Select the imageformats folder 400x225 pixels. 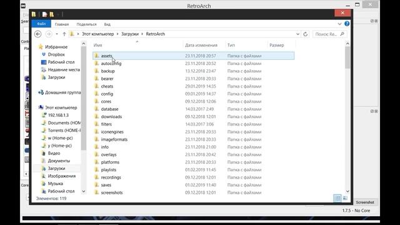click(114, 139)
